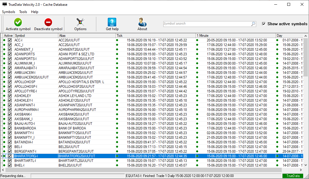The height and width of the screenshot is (179, 309).
Task: Click the vertical scrollbar down arrow
Action: [306, 165]
